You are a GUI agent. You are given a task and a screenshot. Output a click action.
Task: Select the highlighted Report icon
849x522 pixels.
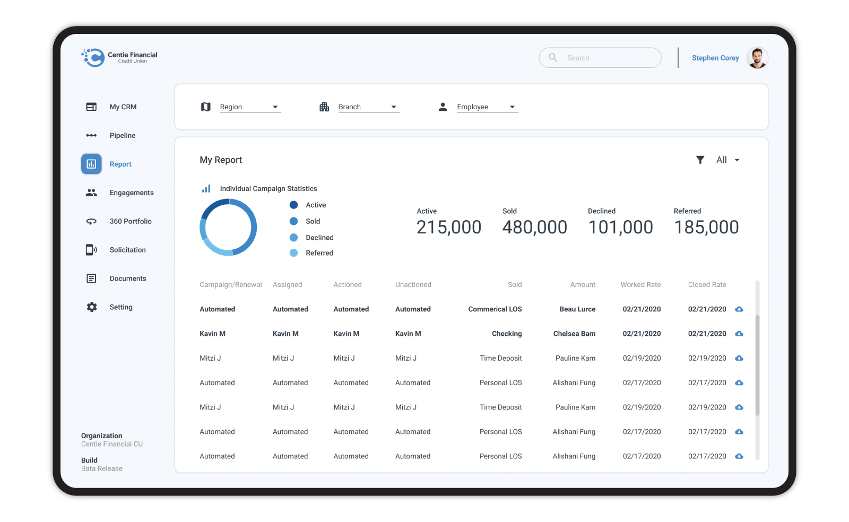pos(91,164)
